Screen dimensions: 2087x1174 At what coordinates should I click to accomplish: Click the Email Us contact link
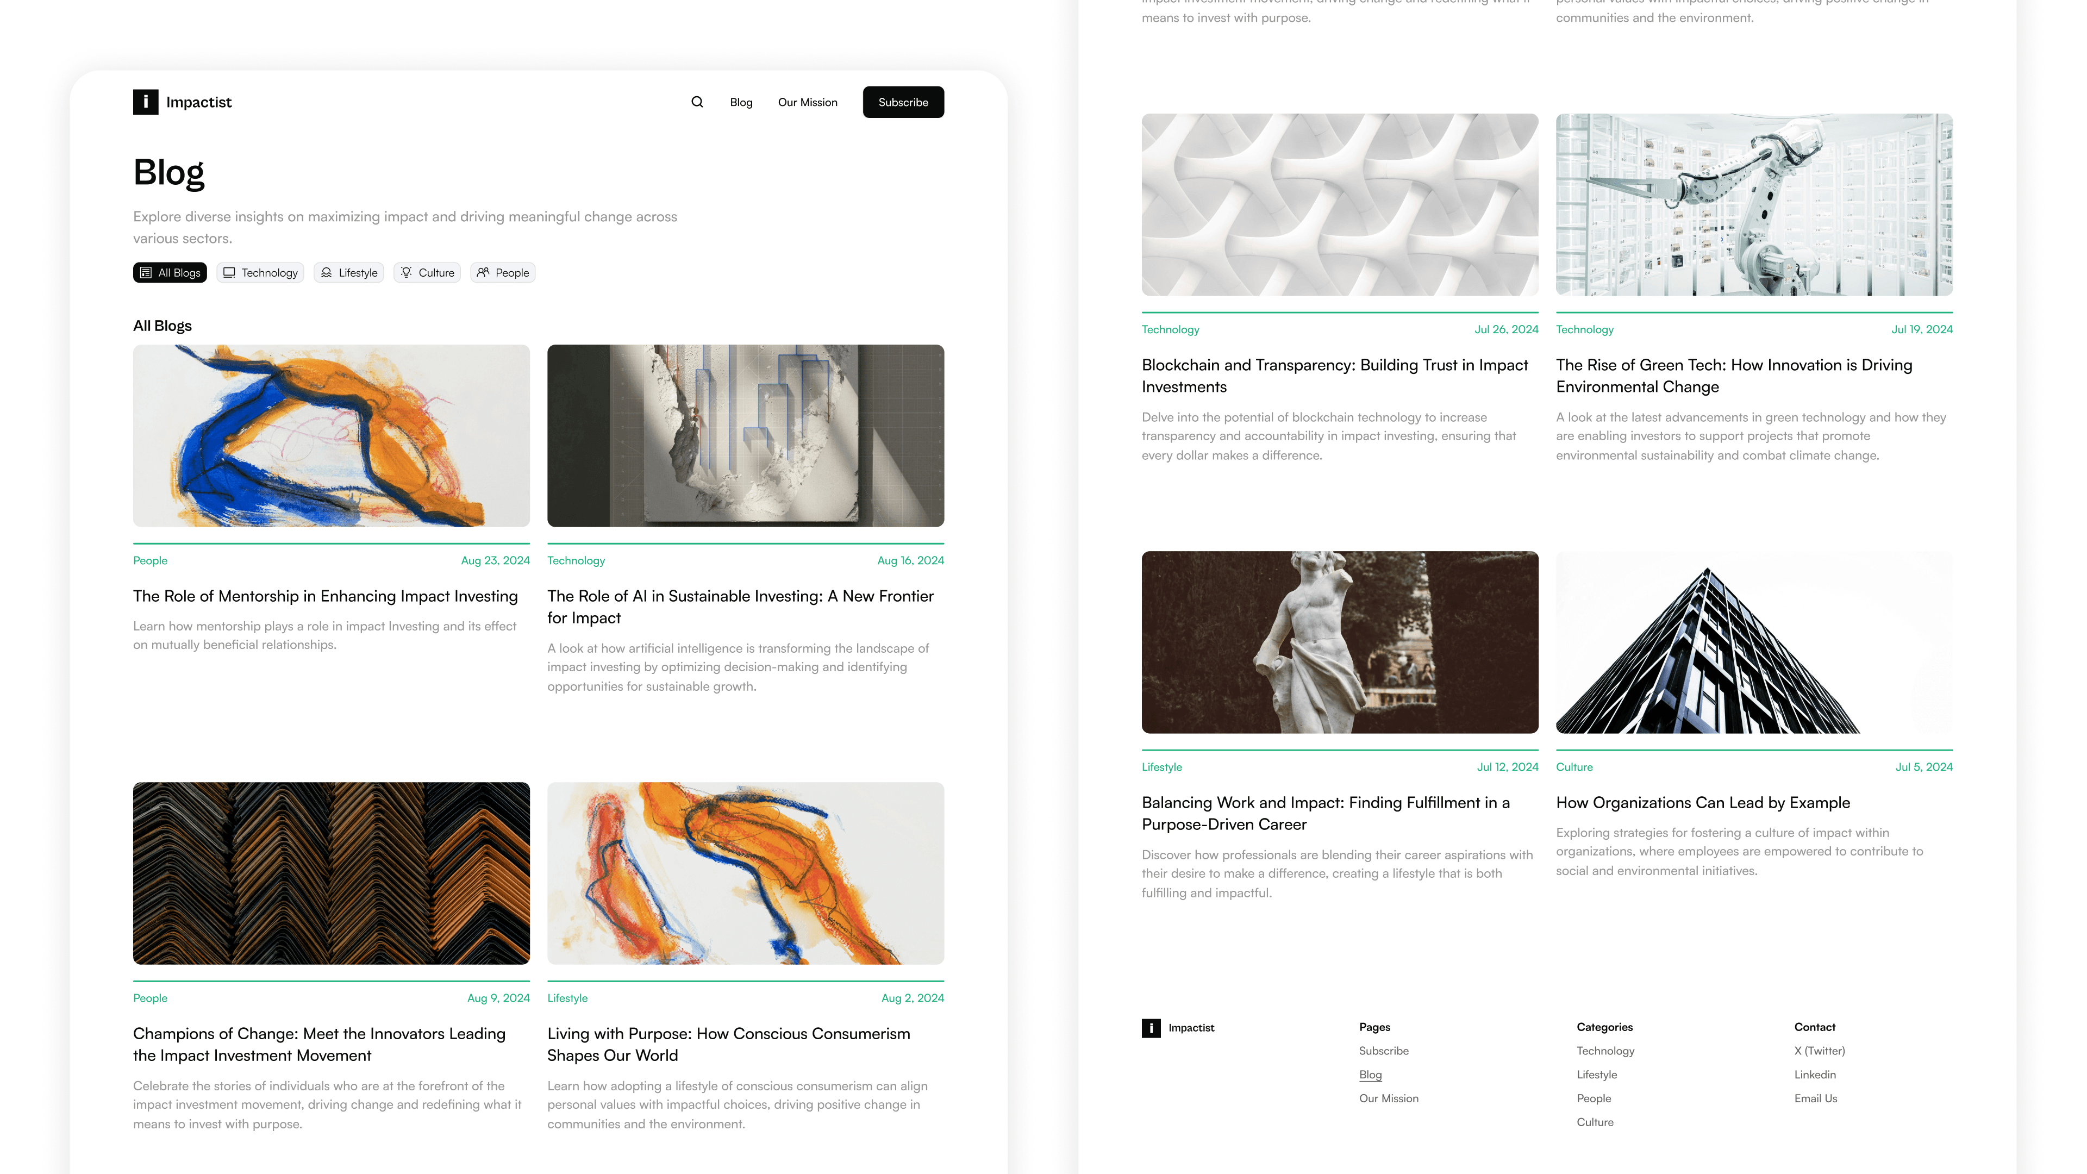1816,1098
